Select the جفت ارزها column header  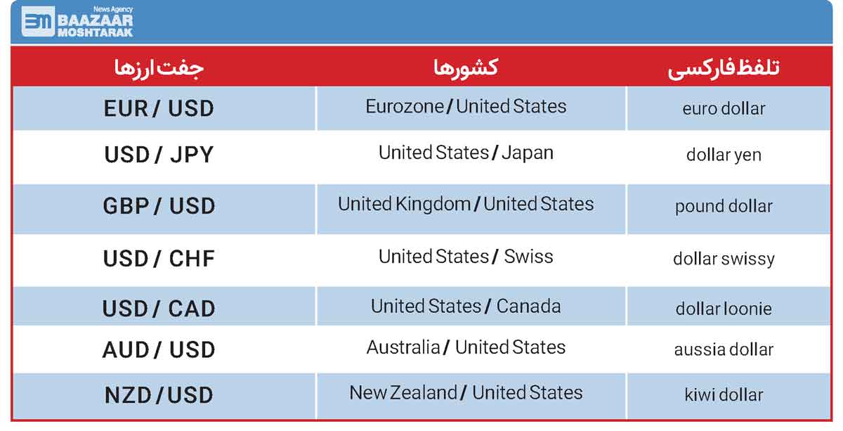coord(159,67)
